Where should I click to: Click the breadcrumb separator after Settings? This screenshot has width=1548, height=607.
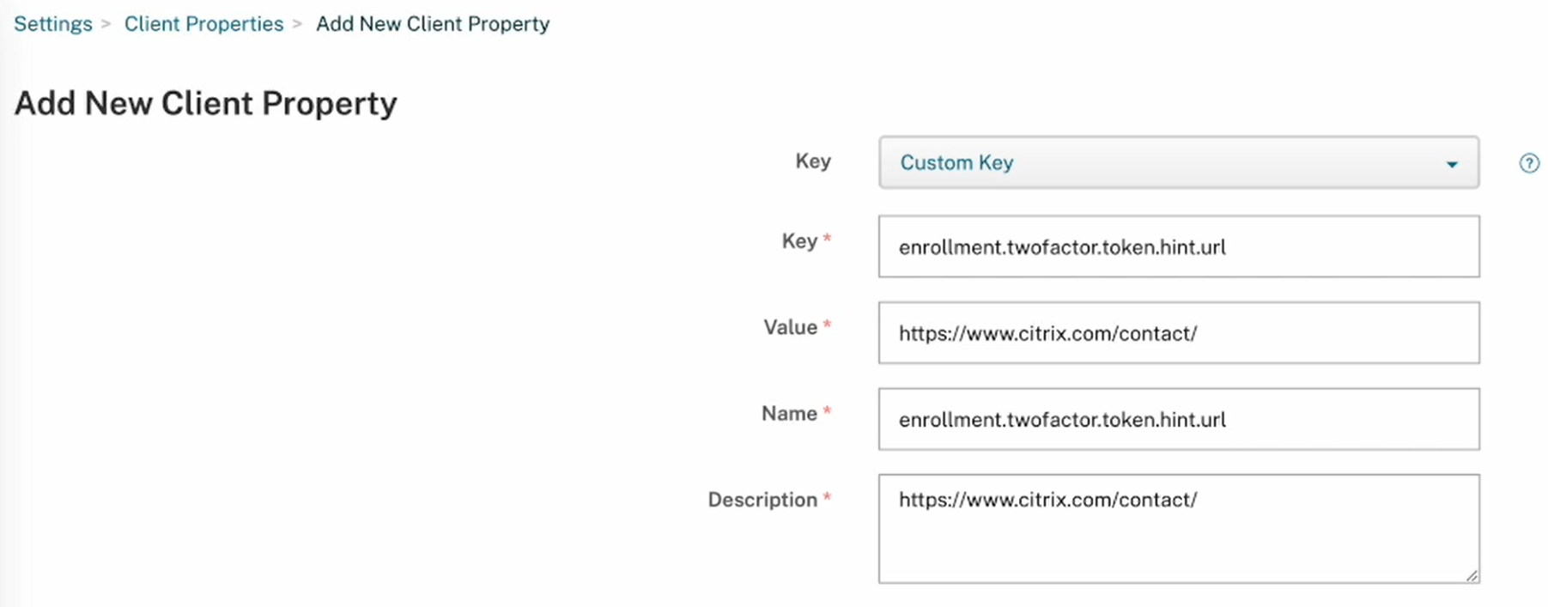coord(106,24)
